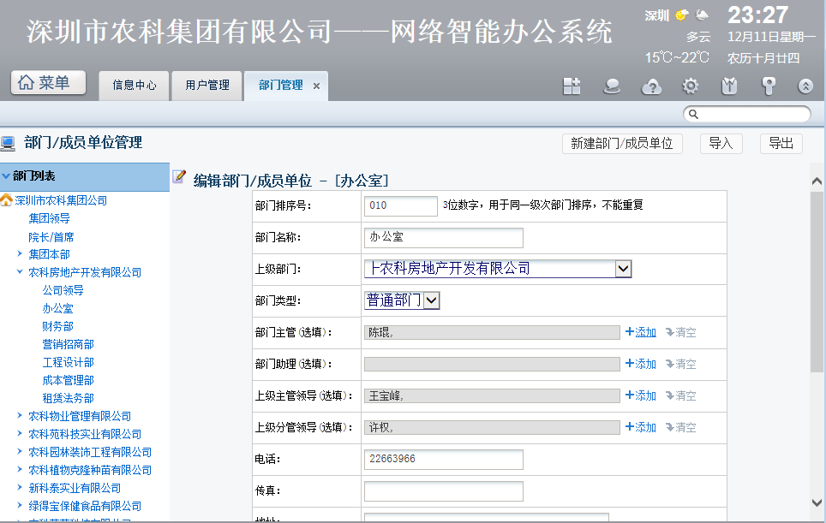Select 集团领导 in the department tree
Image resolution: width=826 pixels, height=523 pixels.
[49, 218]
